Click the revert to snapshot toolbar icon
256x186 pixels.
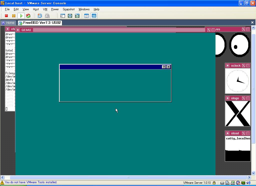[47, 16]
